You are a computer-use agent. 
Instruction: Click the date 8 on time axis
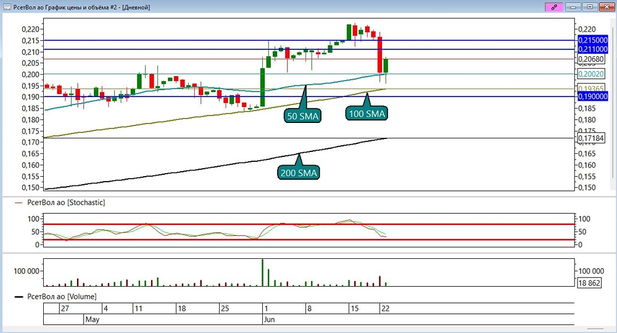tap(309, 308)
